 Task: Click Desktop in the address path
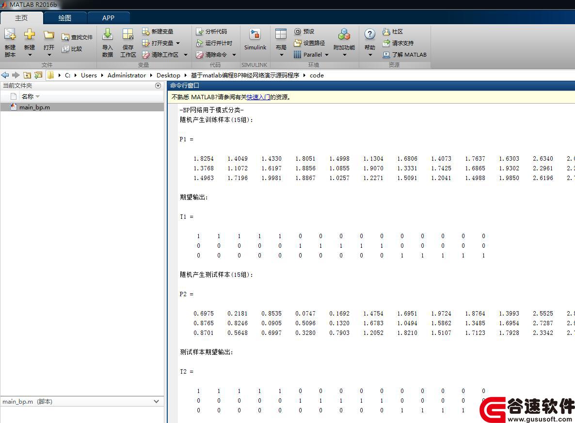[168, 75]
